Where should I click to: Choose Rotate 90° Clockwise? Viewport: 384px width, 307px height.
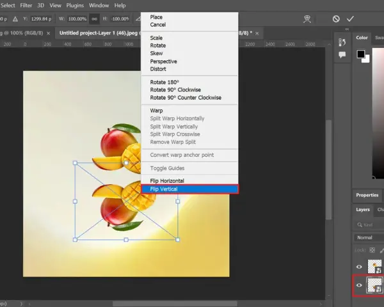point(189,90)
